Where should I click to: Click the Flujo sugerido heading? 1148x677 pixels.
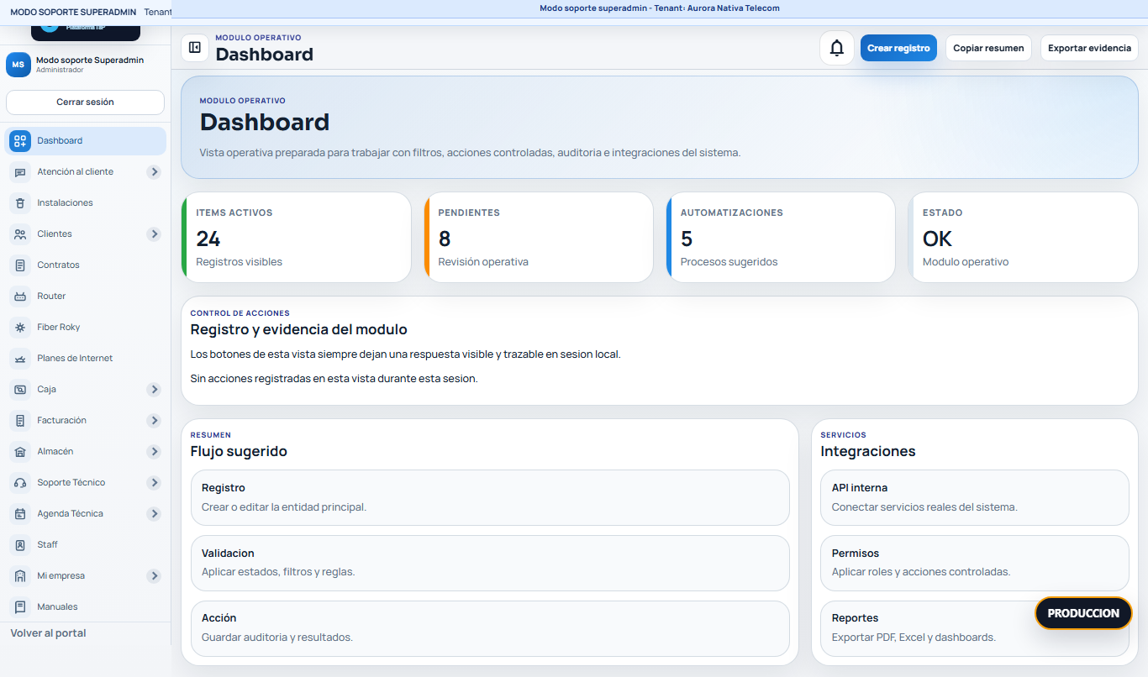239,452
